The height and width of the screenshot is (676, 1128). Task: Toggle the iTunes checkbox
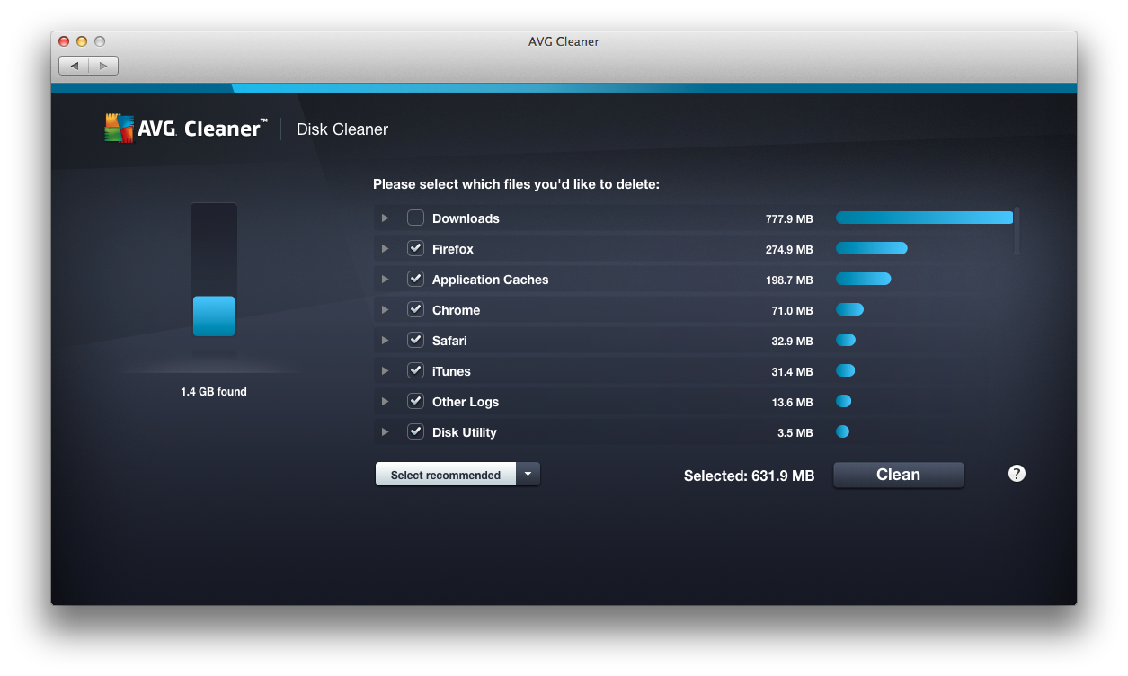click(415, 370)
